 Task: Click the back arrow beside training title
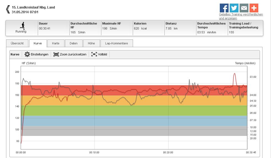[8, 9]
